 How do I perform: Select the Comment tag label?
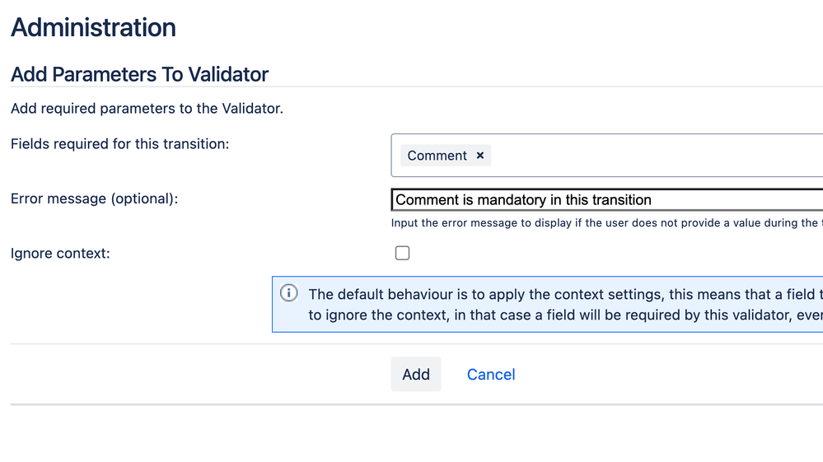point(437,155)
